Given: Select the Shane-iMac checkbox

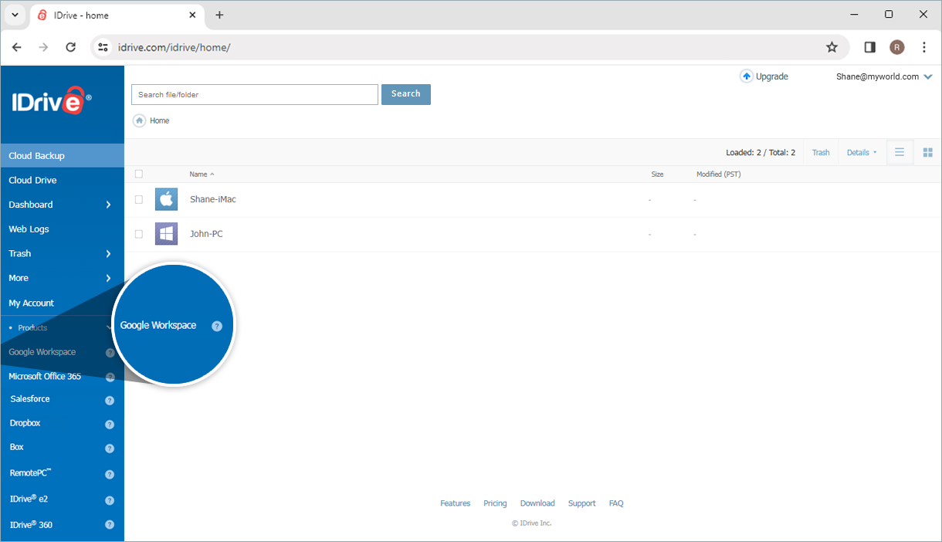Looking at the screenshot, I should [x=139, y=199].
